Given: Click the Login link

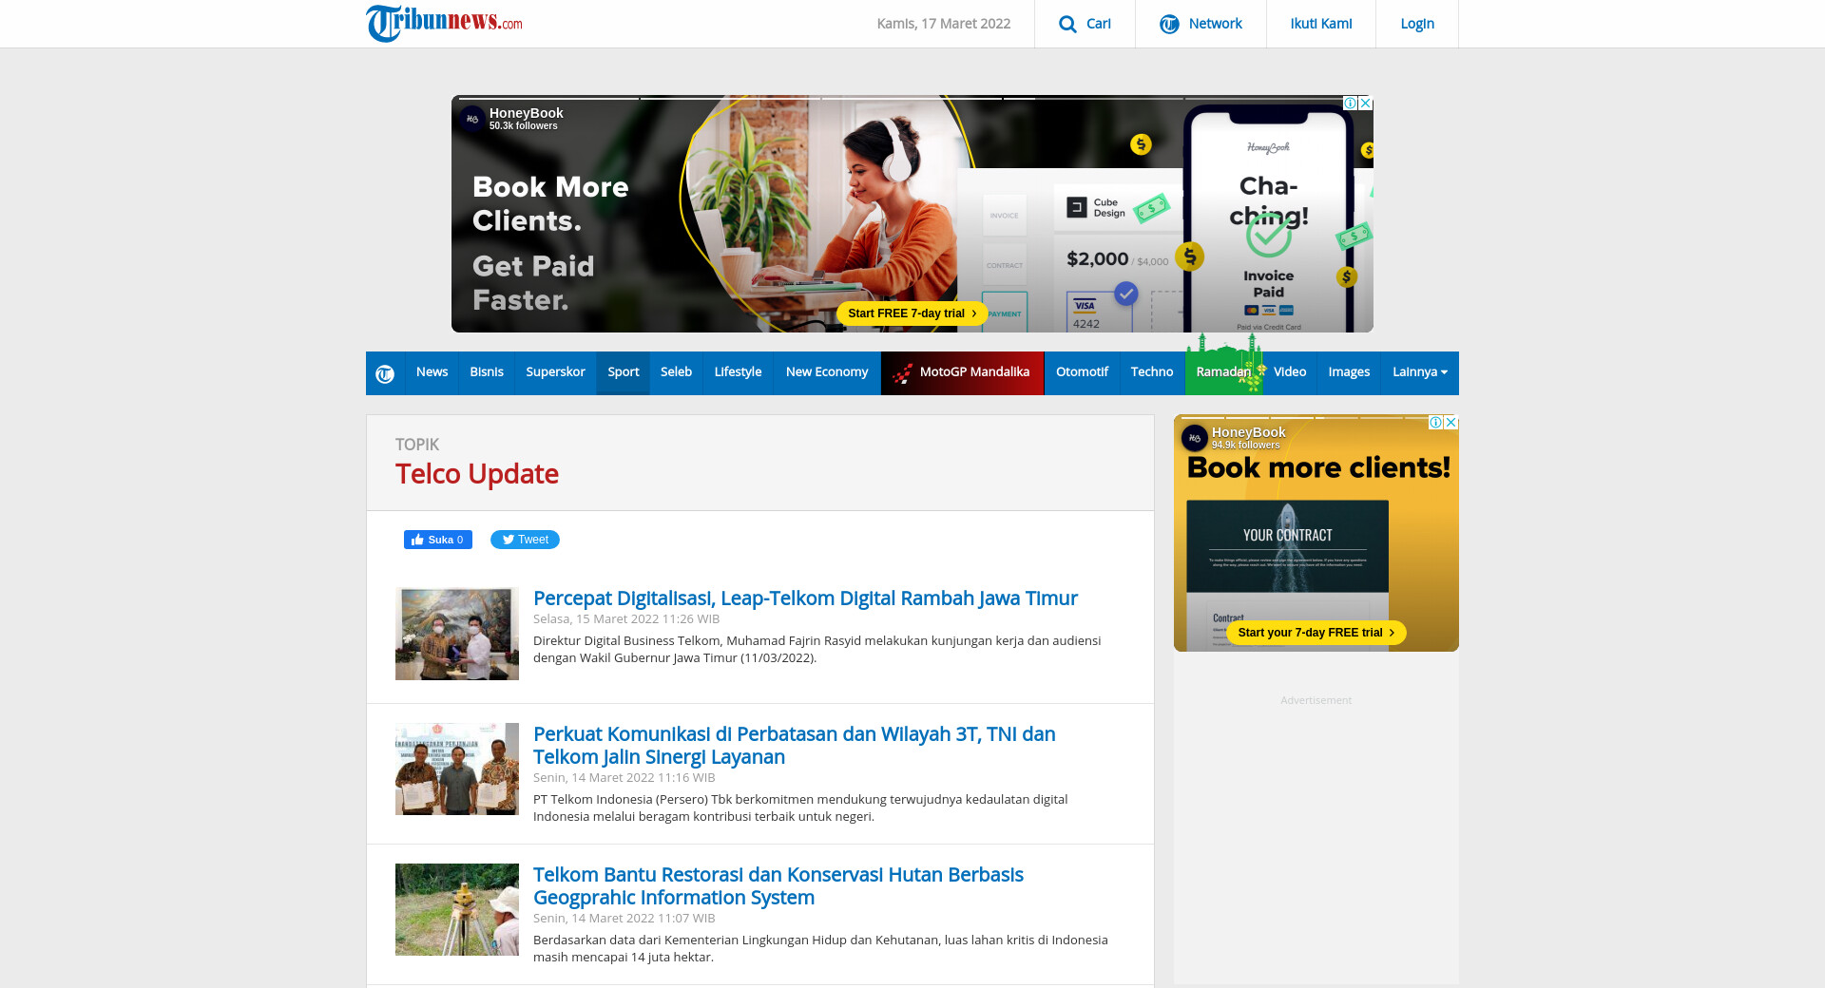Looking at the screenshot, I should 1417,24.
